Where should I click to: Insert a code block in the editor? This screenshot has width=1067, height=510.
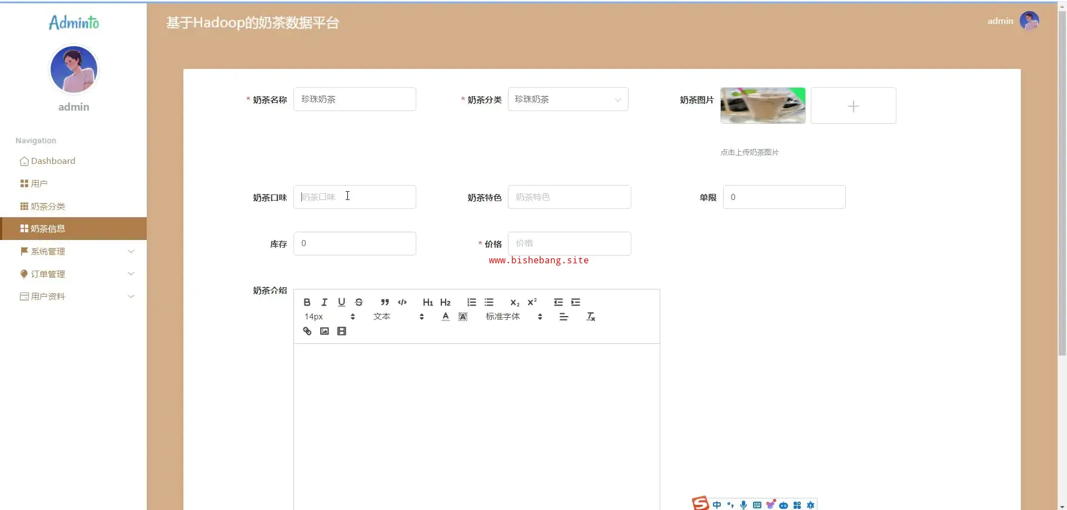tap(402, 302)
